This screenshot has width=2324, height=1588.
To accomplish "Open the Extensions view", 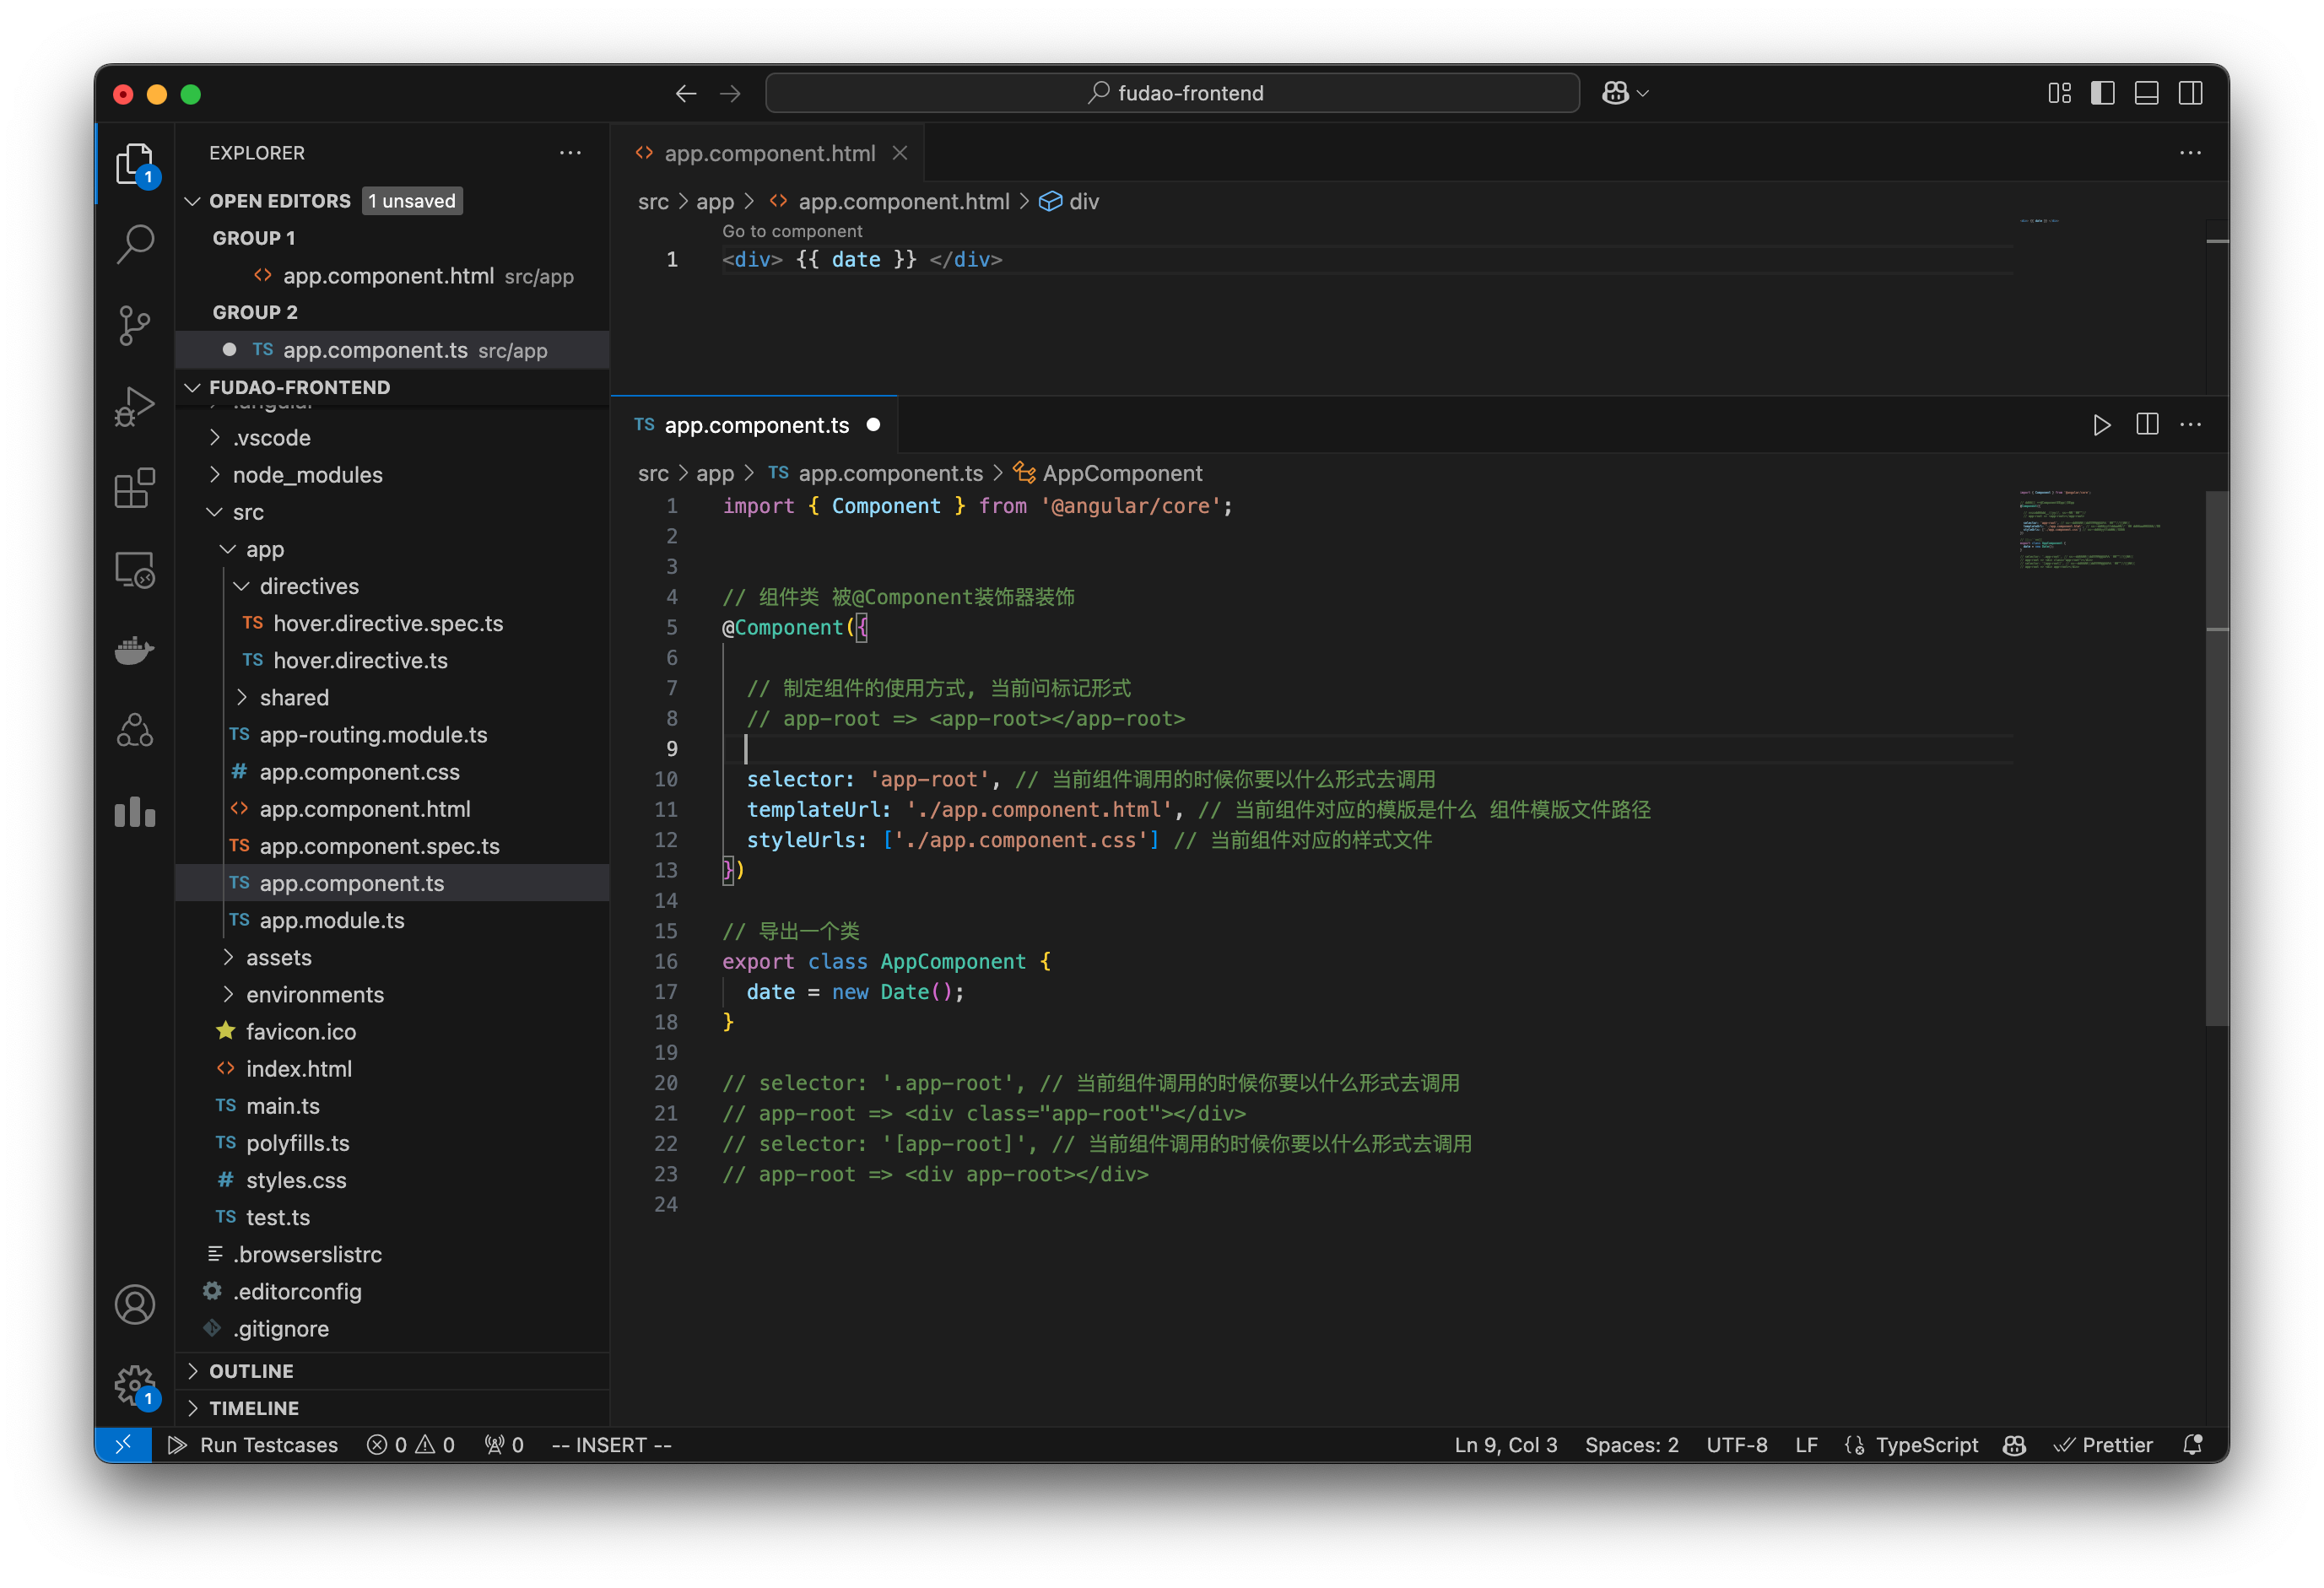I will (135, 488).
